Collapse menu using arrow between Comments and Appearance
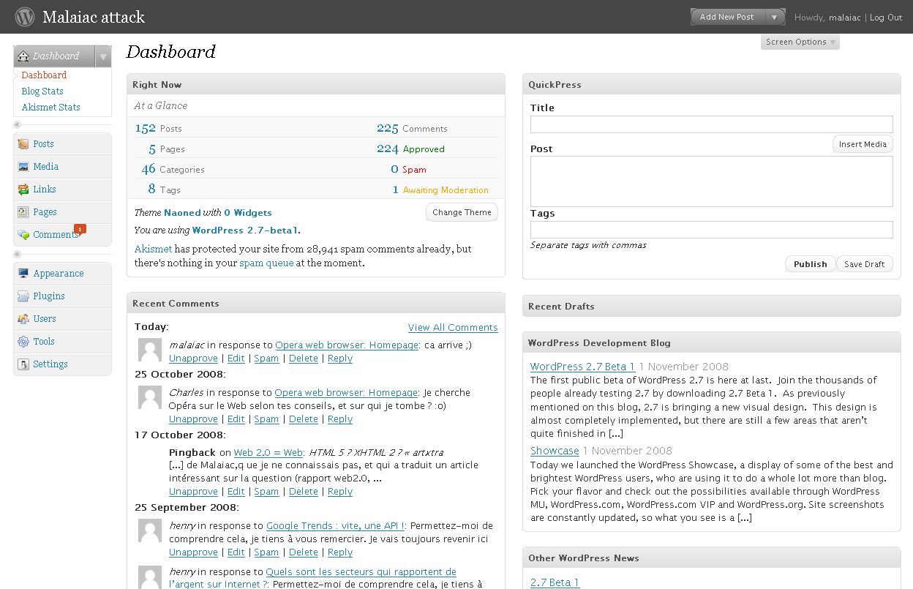 [18, 254]
